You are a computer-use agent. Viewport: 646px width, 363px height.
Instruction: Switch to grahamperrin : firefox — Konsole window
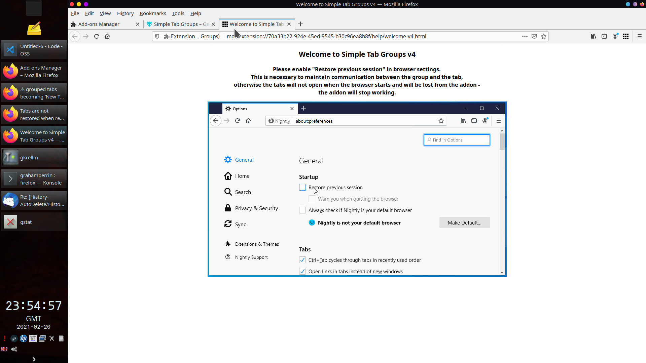34,179
